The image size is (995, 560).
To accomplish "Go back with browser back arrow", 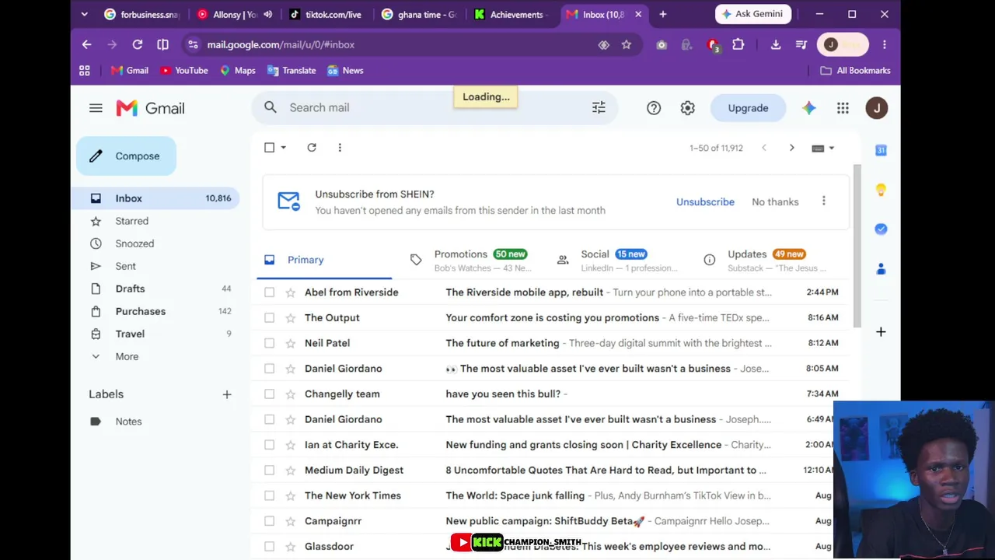I will click(86, 44).
